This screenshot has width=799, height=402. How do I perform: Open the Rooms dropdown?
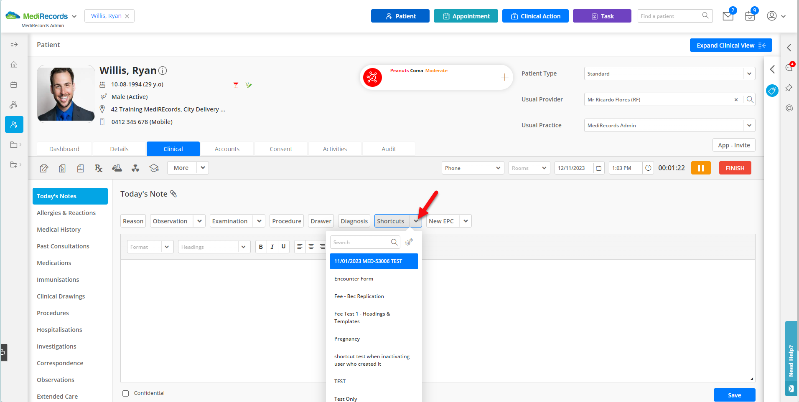pos(544,168)
